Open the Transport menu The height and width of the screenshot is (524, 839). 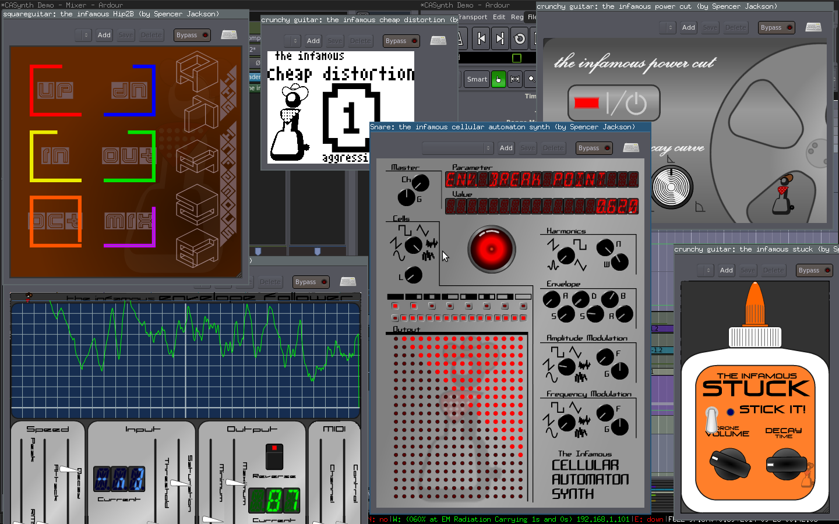click(473, 17)
